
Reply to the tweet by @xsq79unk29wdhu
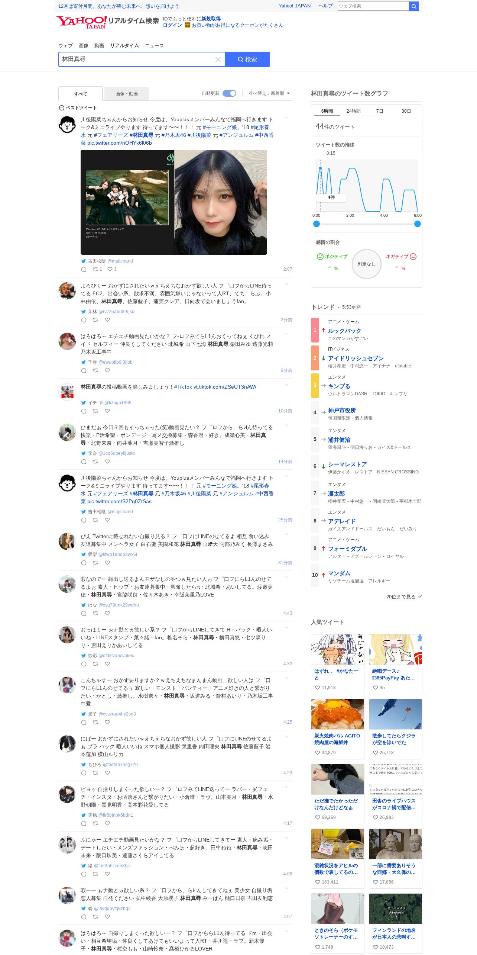(84, 613)
